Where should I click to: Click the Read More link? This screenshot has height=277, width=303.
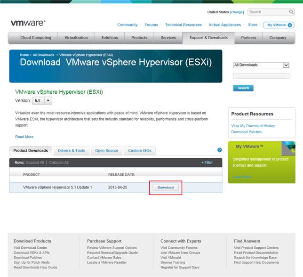click(24, 137)
